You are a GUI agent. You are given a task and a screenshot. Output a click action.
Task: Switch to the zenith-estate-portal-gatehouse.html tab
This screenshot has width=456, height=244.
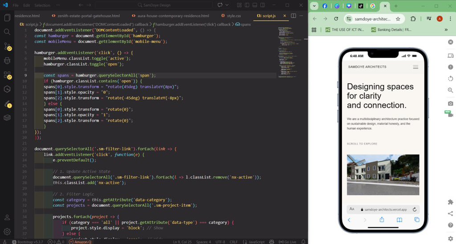coord(86,16)
